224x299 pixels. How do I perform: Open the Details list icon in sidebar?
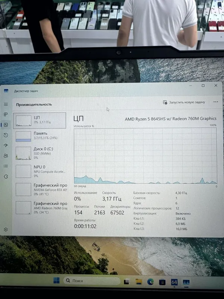(x=6, y=166)
